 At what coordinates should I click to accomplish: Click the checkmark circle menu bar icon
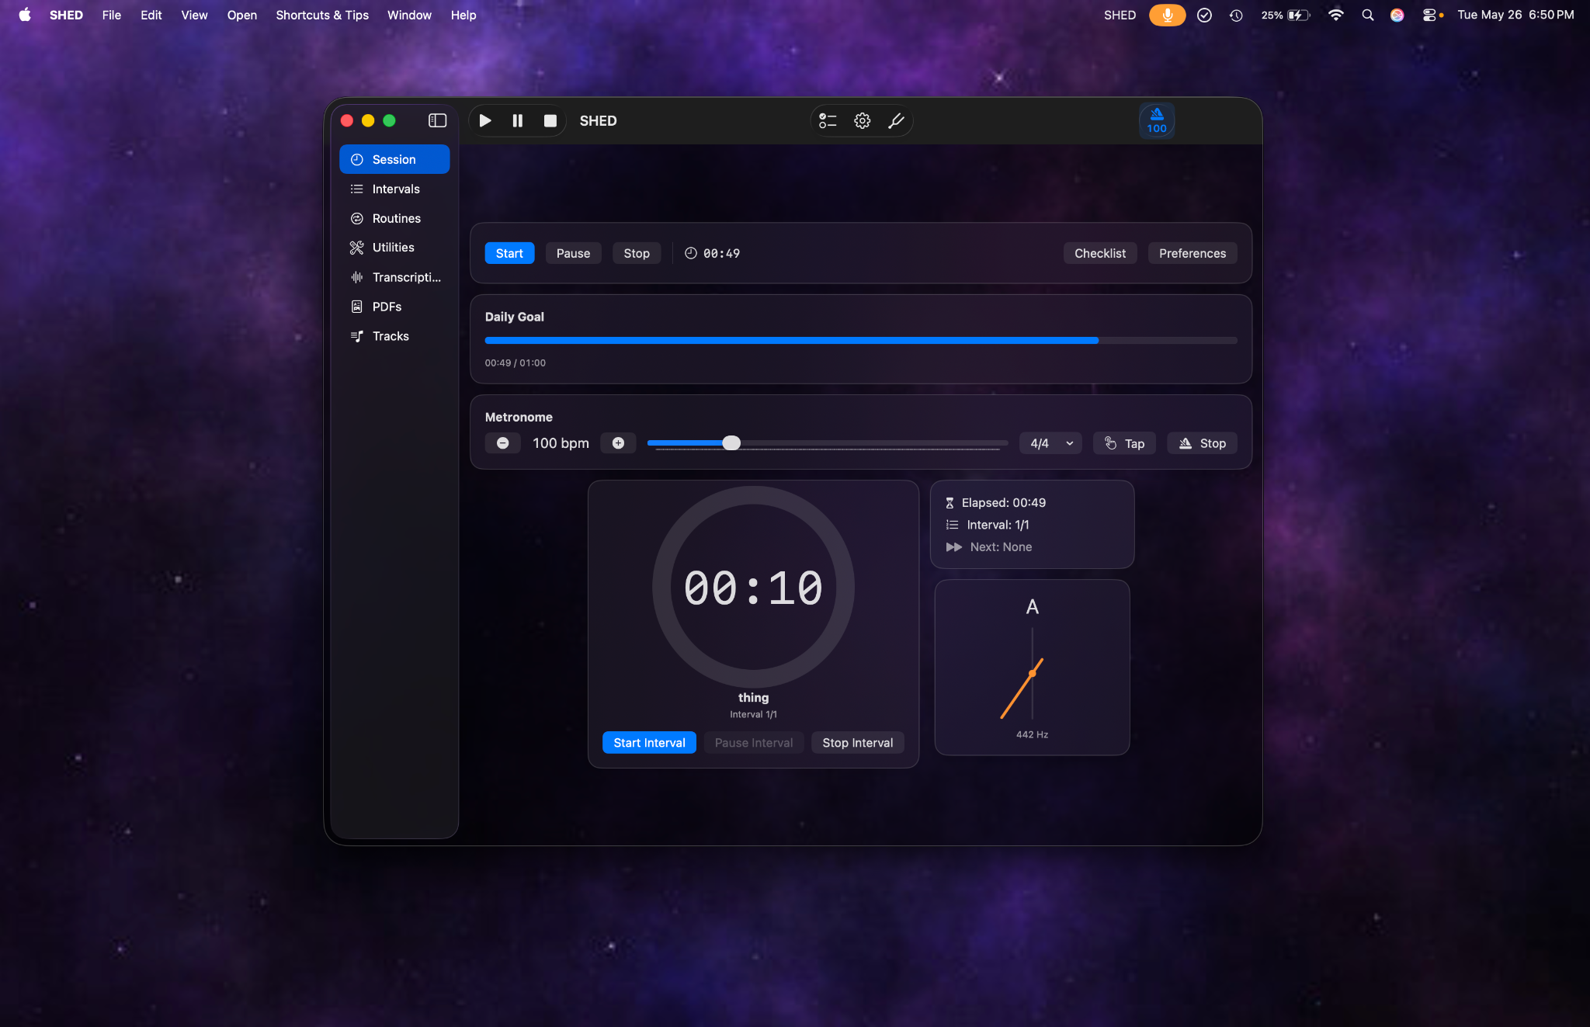point(1204,15)
